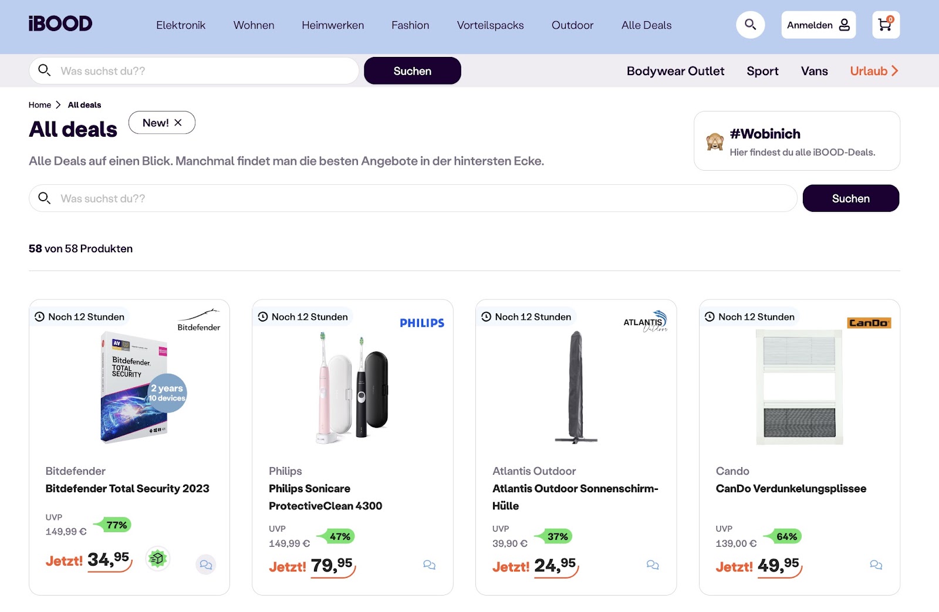The image size is (939, 612).
Task: Open comments icon on Bitdefender card
Action: click(205, 564)
